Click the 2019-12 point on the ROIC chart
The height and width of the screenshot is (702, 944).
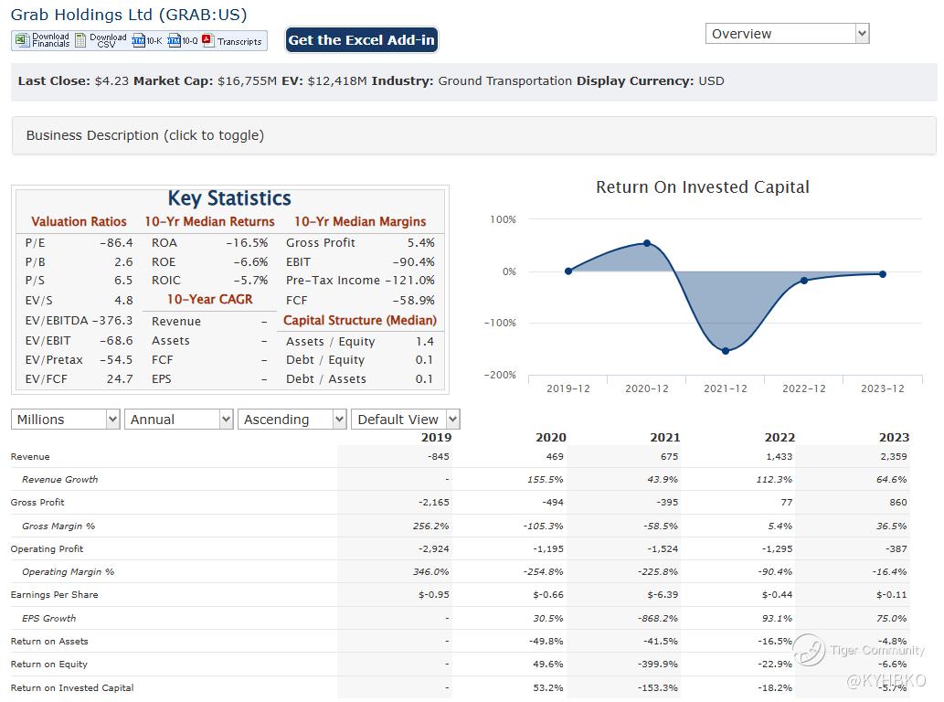568,271
